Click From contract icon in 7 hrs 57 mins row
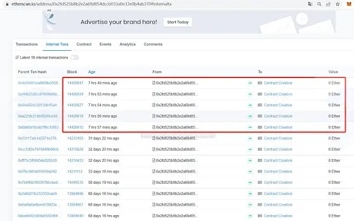354x221 pixels. pyautogui.click(x=154, y=128)
